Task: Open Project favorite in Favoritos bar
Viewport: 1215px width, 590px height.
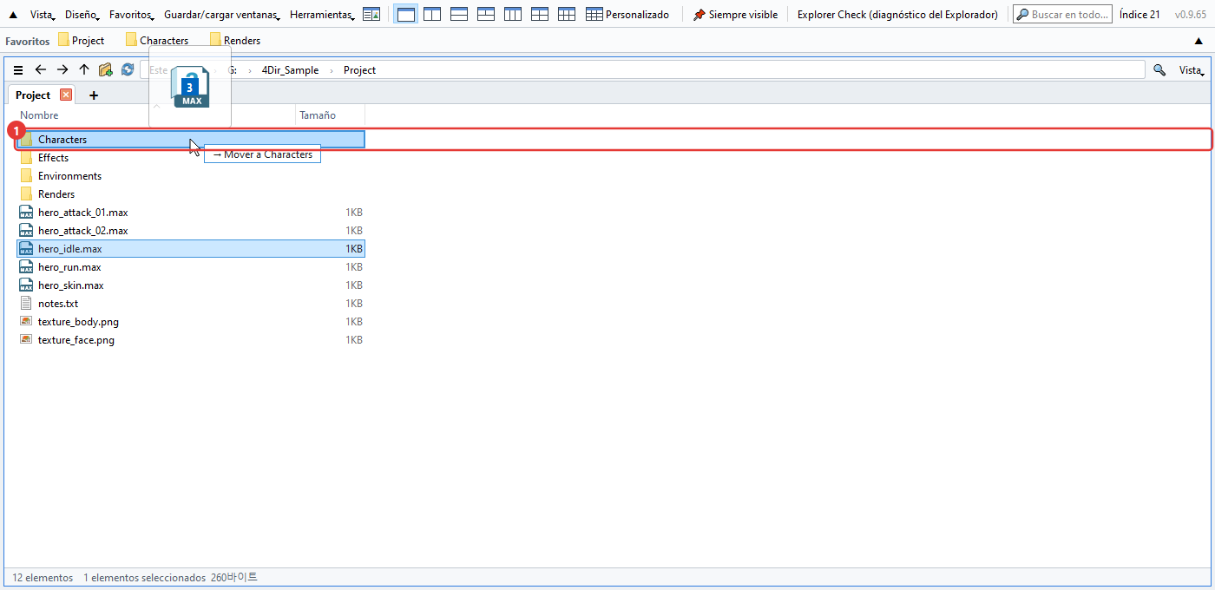Action: coord(82,41)
